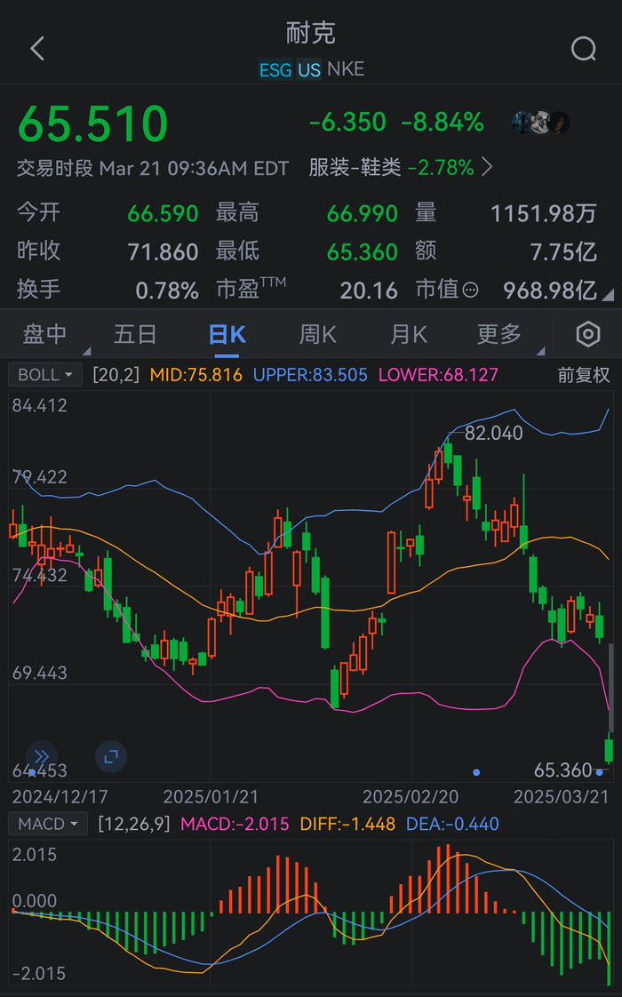
Task: Tap the market cap info icon
Action: click(470, 291)
